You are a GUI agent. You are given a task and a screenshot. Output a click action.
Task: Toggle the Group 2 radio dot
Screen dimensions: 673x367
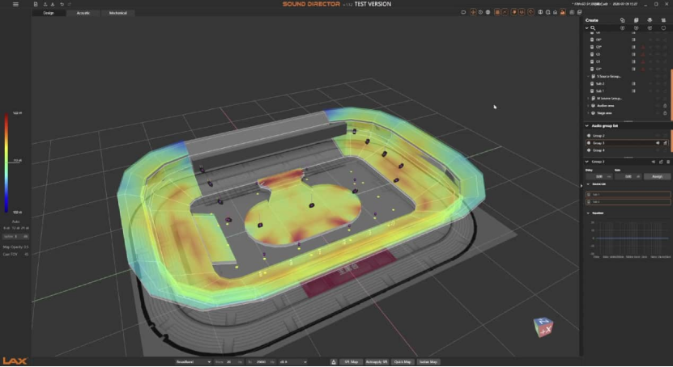point(589,136)
